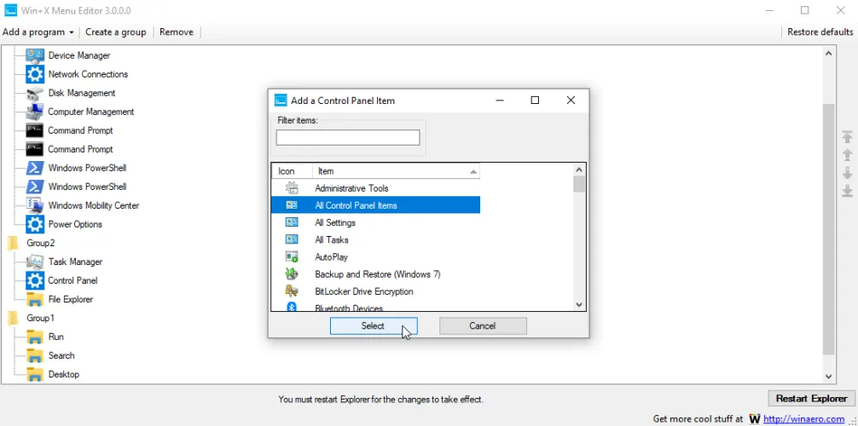Image resolution: width=858 pixels, height=426 pixels.
Task: Click the Device Manager icon in tree
Action: click(x=34, y=55)
